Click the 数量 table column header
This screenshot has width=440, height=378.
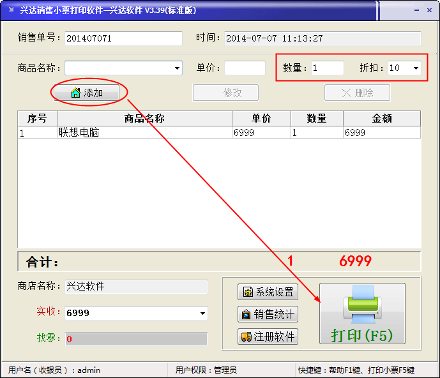coord(317,118)
